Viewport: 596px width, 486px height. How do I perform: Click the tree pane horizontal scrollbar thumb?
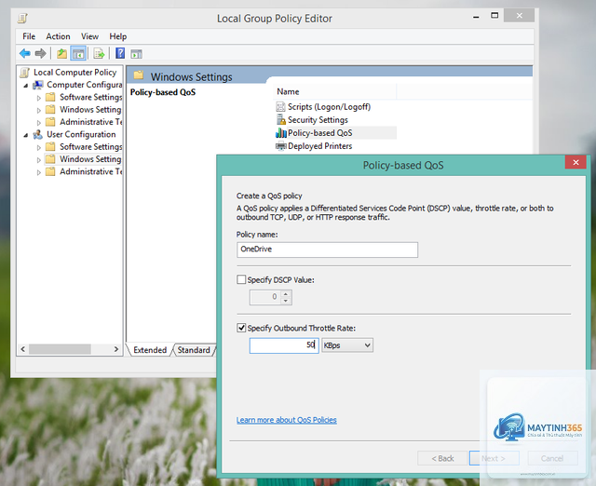(x=60, y=349)
